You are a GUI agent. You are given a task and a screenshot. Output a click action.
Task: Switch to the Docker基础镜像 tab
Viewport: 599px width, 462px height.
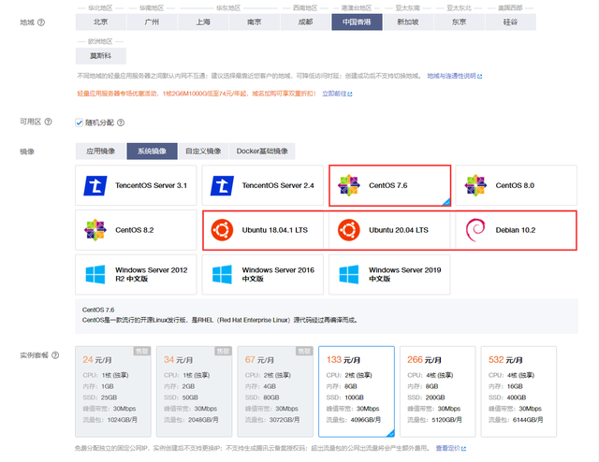tap(262, 152)
